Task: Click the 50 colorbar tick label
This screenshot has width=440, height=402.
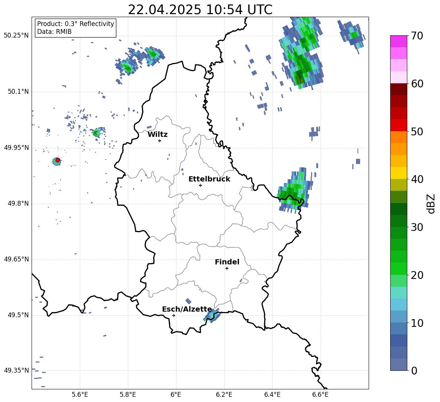Action: pyautogui.click(x=417, y=132)
